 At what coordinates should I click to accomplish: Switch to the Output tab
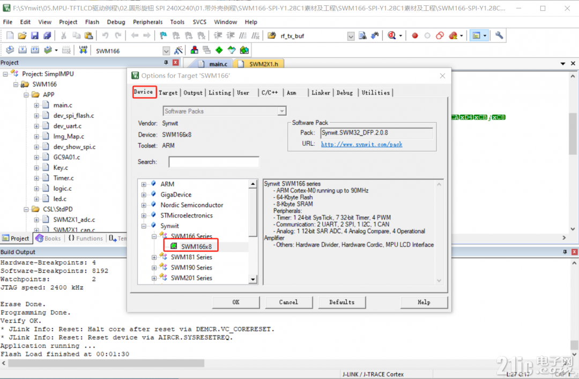coord(193,93)
